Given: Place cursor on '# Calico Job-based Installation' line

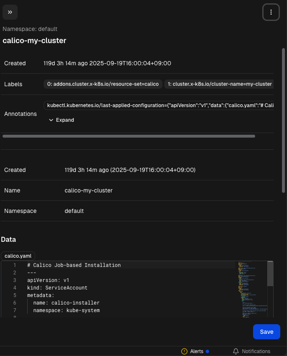Looking at the screenshot, I should coord(74,265).
